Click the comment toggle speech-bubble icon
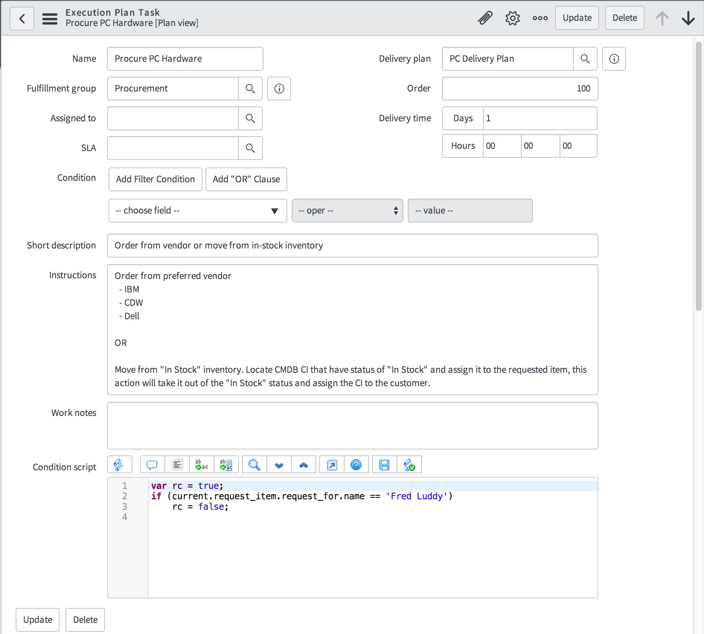 pyautogui.click(x=152, y=465)
